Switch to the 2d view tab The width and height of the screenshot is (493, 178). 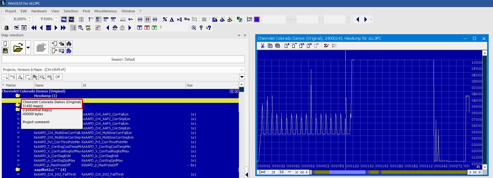tap(273, 172)
